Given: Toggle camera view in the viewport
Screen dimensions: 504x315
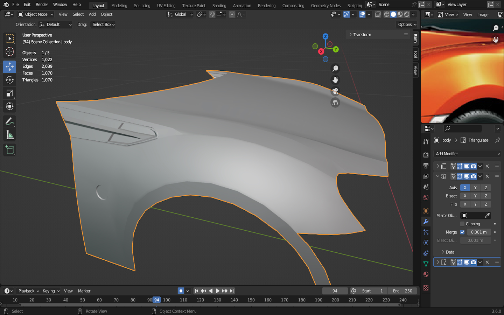Looking at the screenshot, I should pos(335,91).
